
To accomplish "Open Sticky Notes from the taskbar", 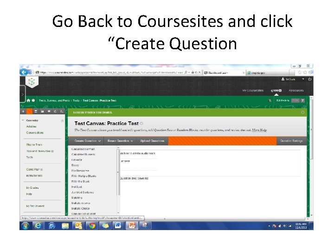I will pos(105,225).
